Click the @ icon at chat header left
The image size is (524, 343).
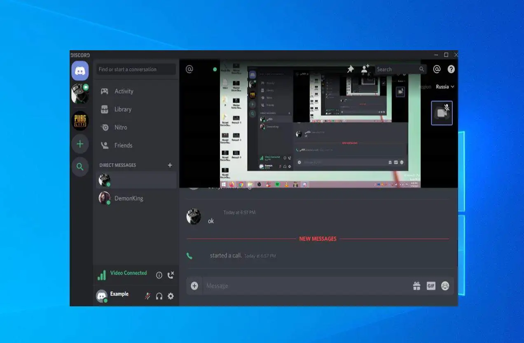point(189,69)
